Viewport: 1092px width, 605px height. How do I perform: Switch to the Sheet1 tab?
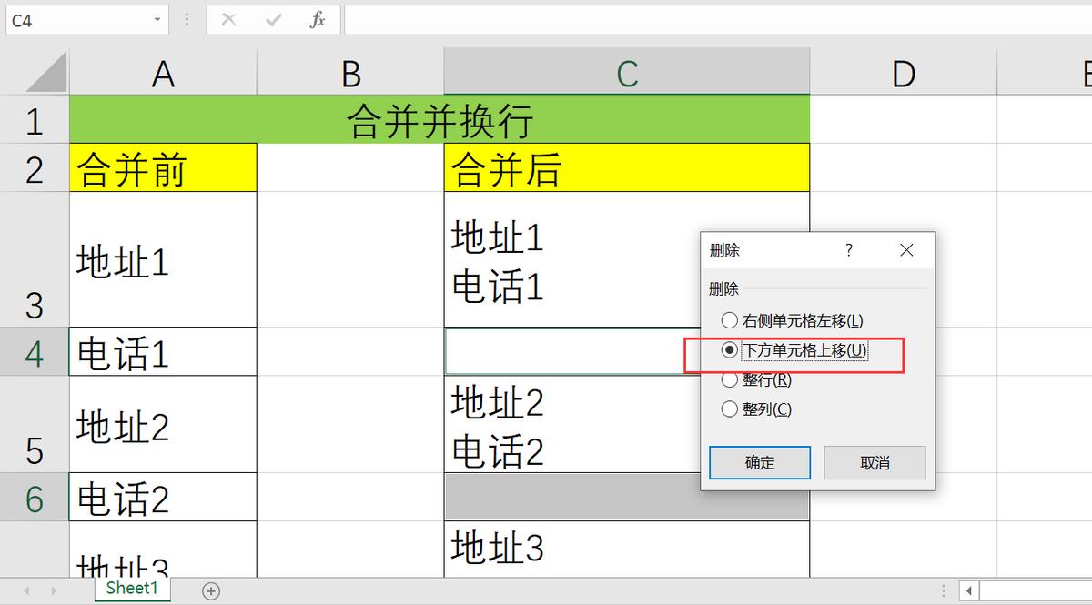132,589
